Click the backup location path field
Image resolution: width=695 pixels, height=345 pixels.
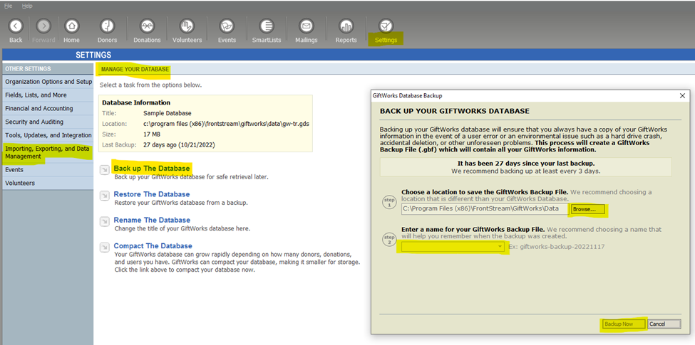click(485, 209)
